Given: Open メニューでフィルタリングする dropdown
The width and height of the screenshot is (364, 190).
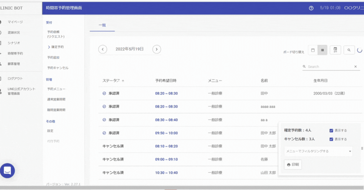Looking at the screenshot, I should 318,151.
